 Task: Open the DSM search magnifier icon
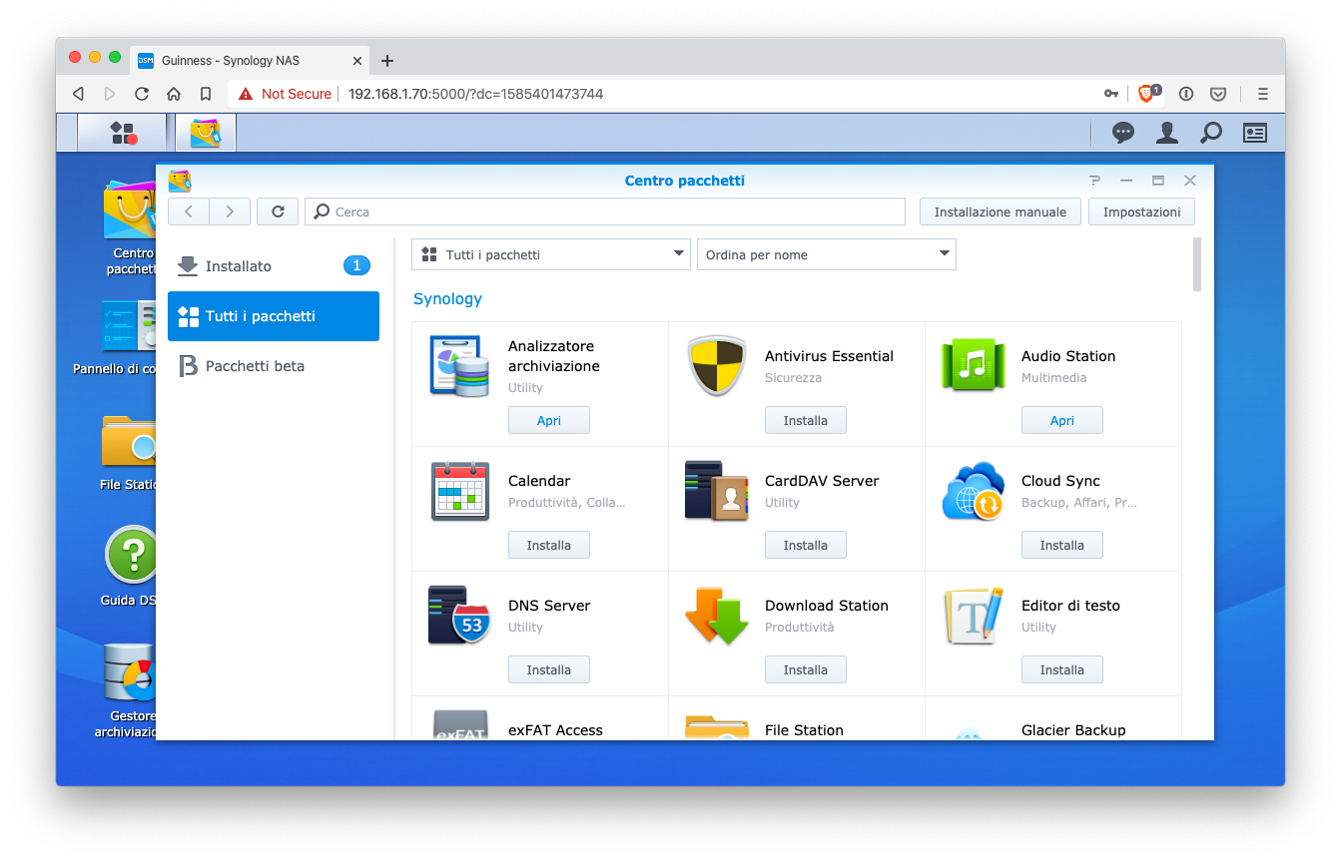(x=1210, y=133)
